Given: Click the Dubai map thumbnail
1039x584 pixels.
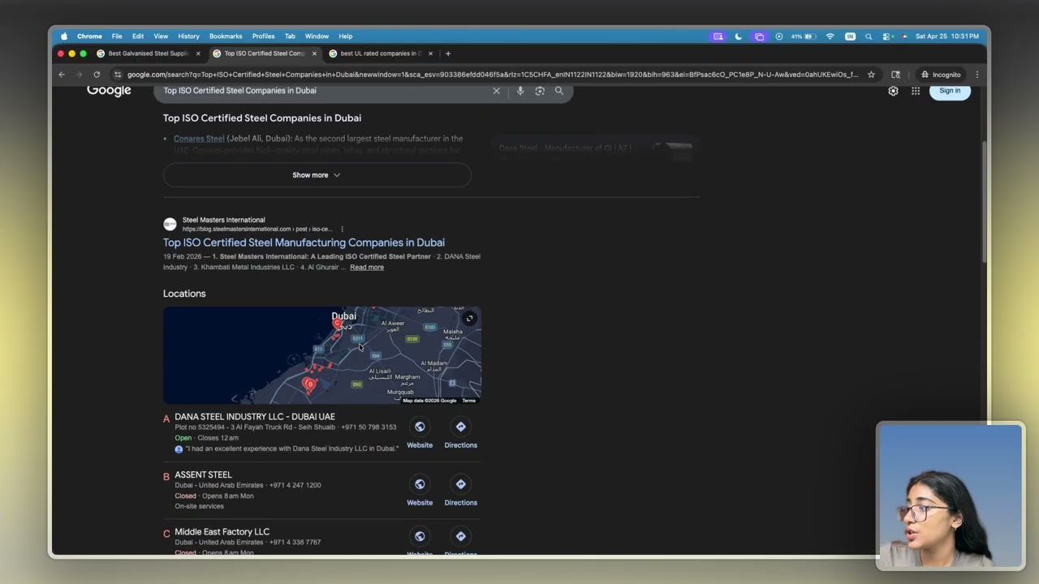Looking at the screenshot, I should point(322,355).
